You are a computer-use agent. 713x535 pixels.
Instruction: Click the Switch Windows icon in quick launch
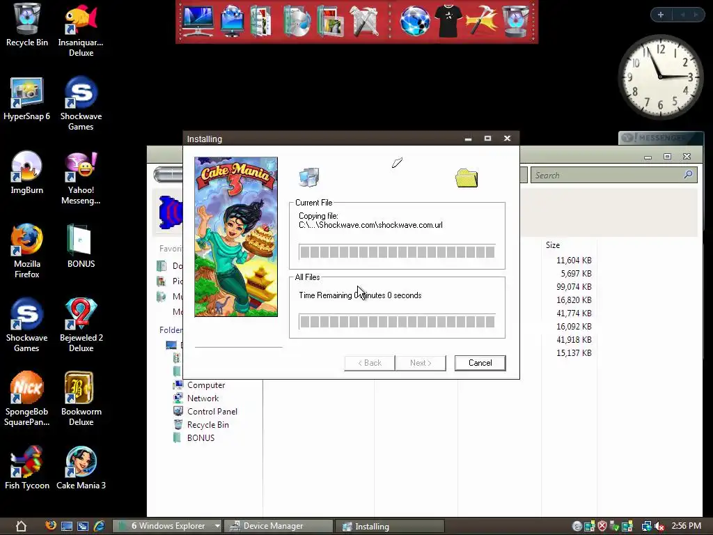[x=83, y=527]
